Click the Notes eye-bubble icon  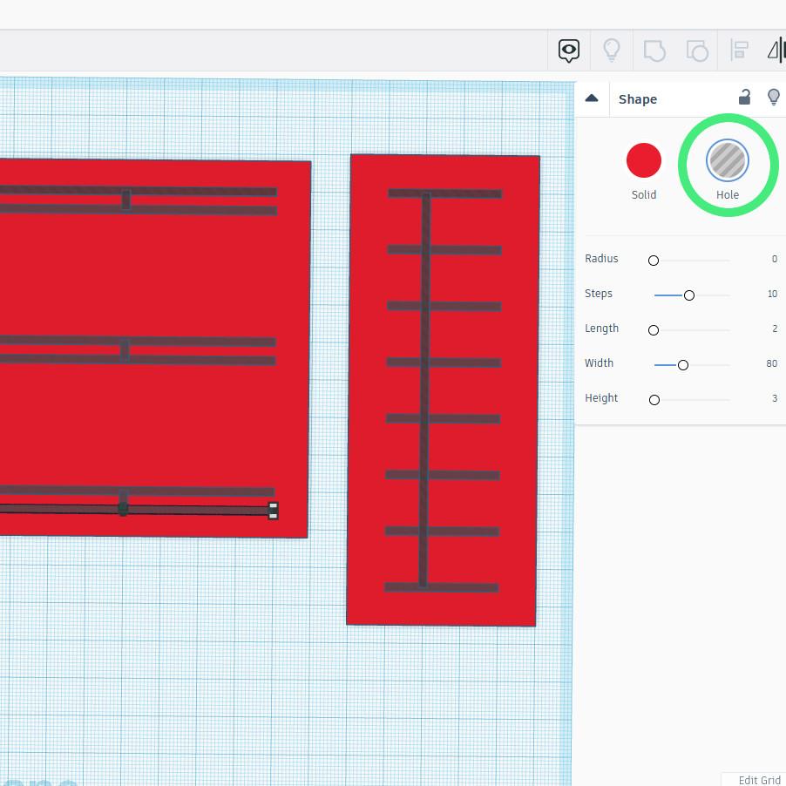tap(568, 51)
